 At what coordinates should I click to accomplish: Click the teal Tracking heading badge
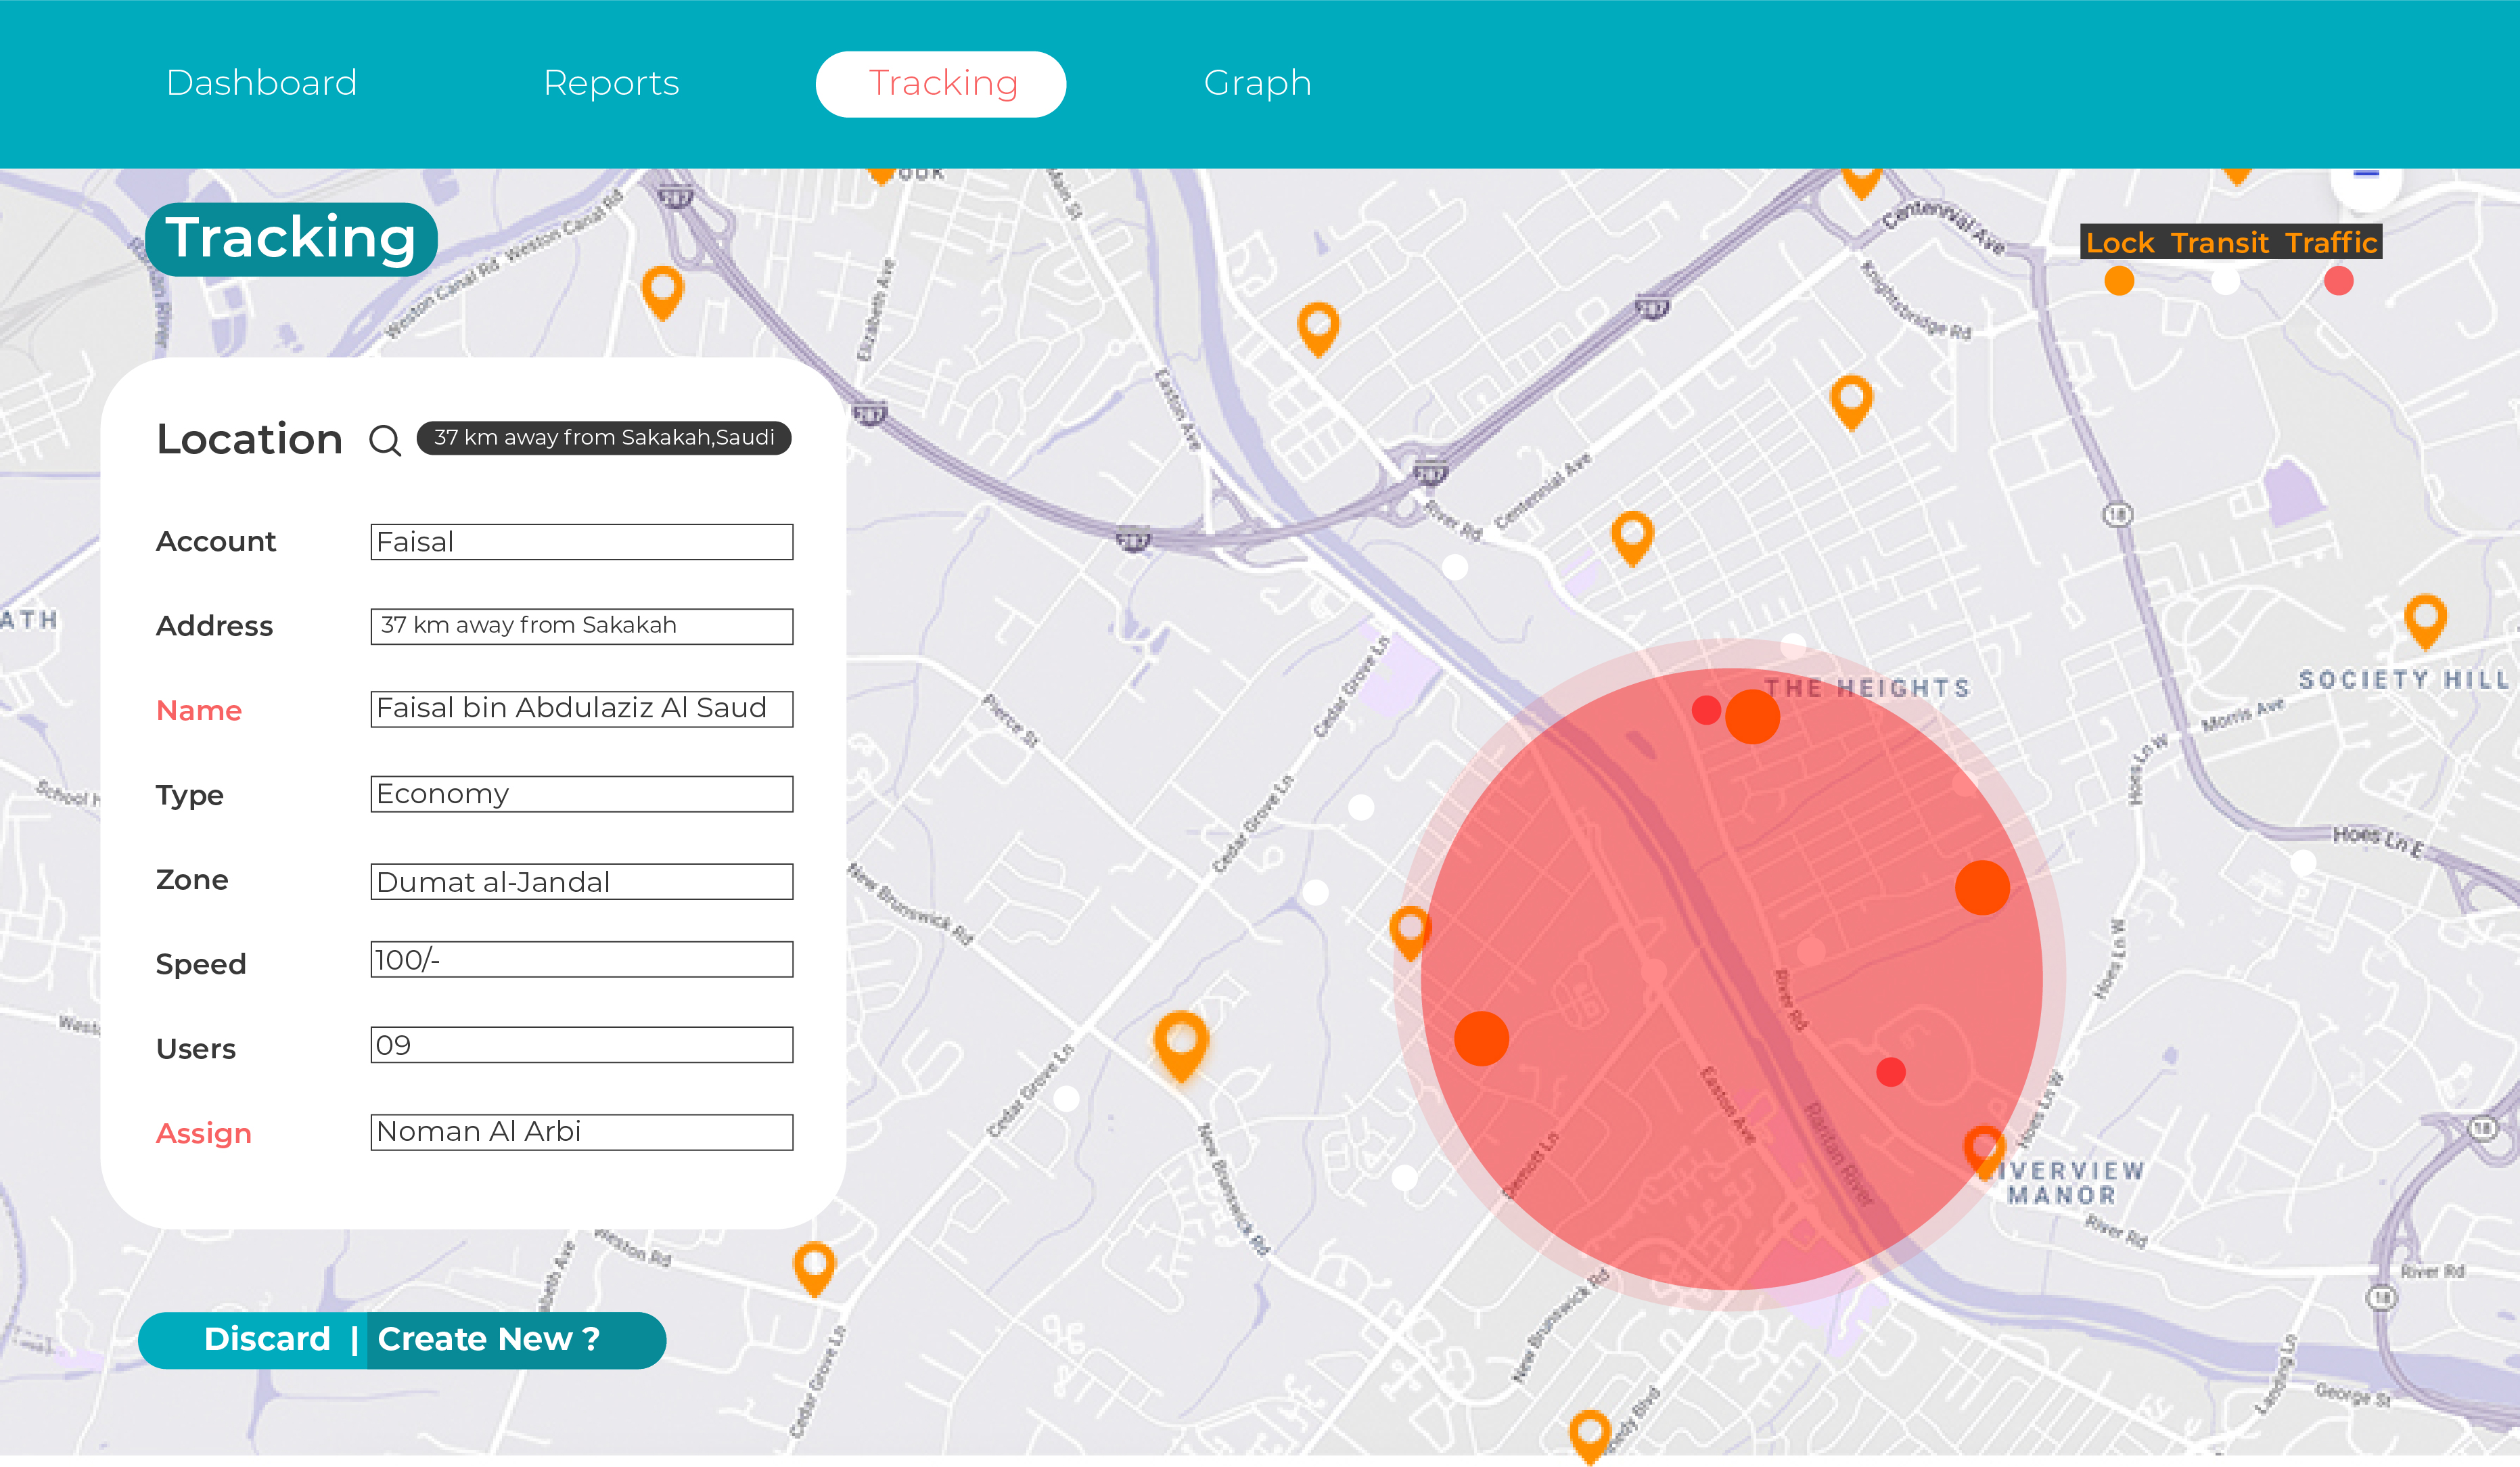point(291,239)
